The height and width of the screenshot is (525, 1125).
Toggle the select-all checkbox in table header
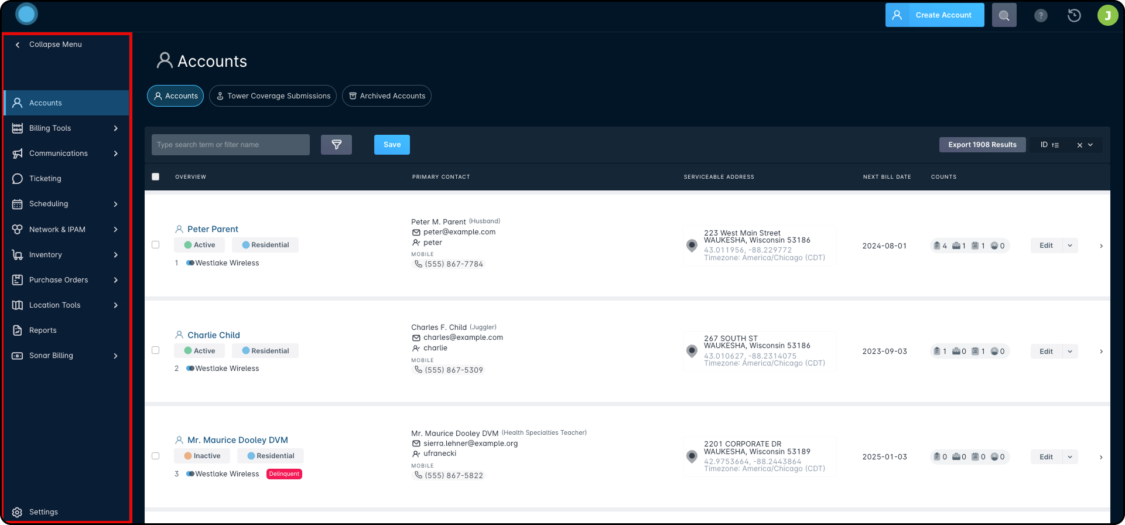pos(155,177)
